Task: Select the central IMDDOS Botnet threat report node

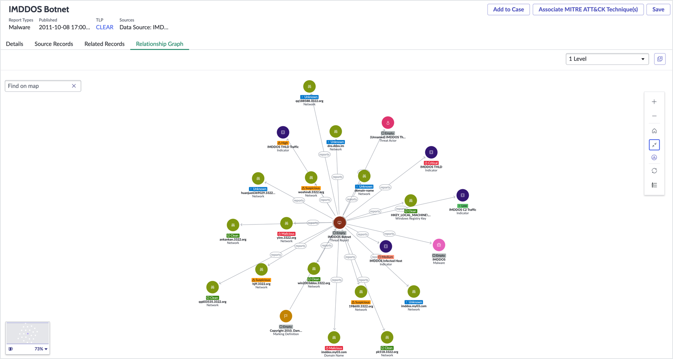Action: (339, 223)
